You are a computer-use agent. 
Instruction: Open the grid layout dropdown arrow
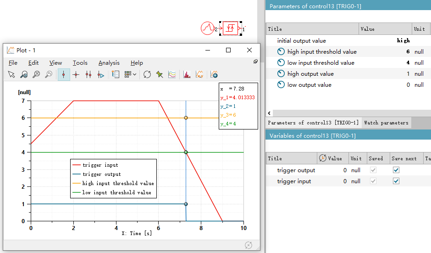[134, 74]
